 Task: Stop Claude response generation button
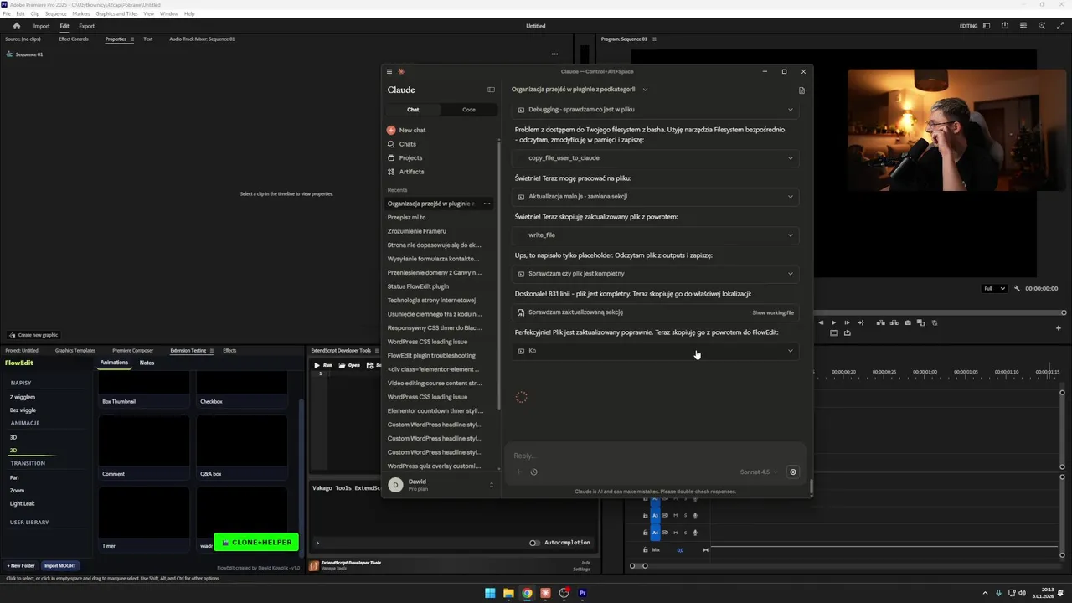coord(793,472)
